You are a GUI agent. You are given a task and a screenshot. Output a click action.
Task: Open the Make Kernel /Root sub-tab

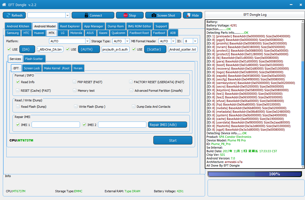57,68
